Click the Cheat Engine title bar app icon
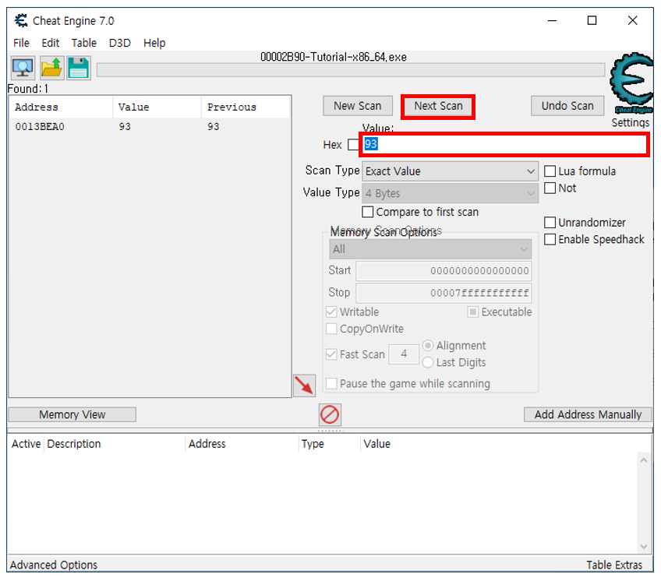Screen dimensions: 661x581 click(20, 21)
